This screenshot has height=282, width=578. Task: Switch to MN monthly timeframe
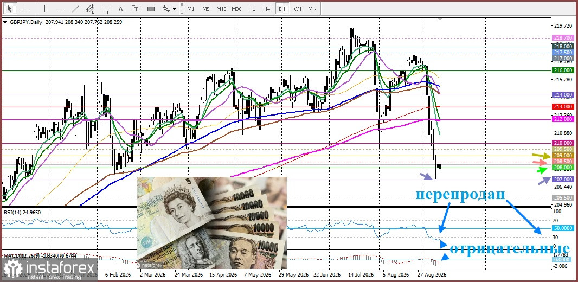(312, 9)
